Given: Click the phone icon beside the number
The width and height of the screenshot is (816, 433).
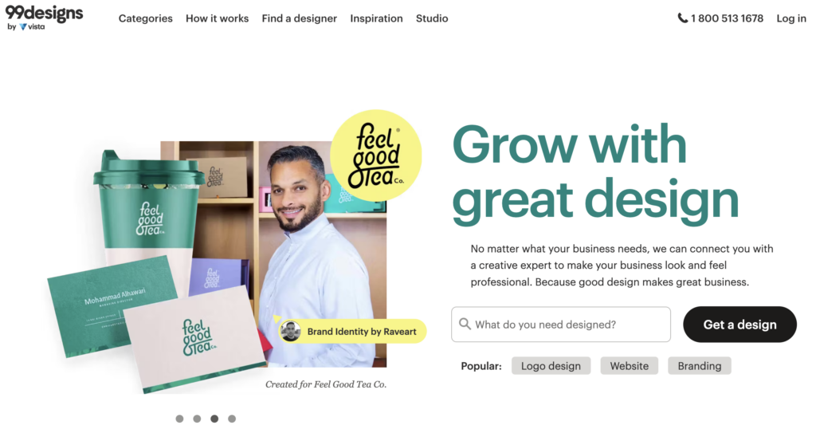Looking at the screenshot, I should [682, 18].
